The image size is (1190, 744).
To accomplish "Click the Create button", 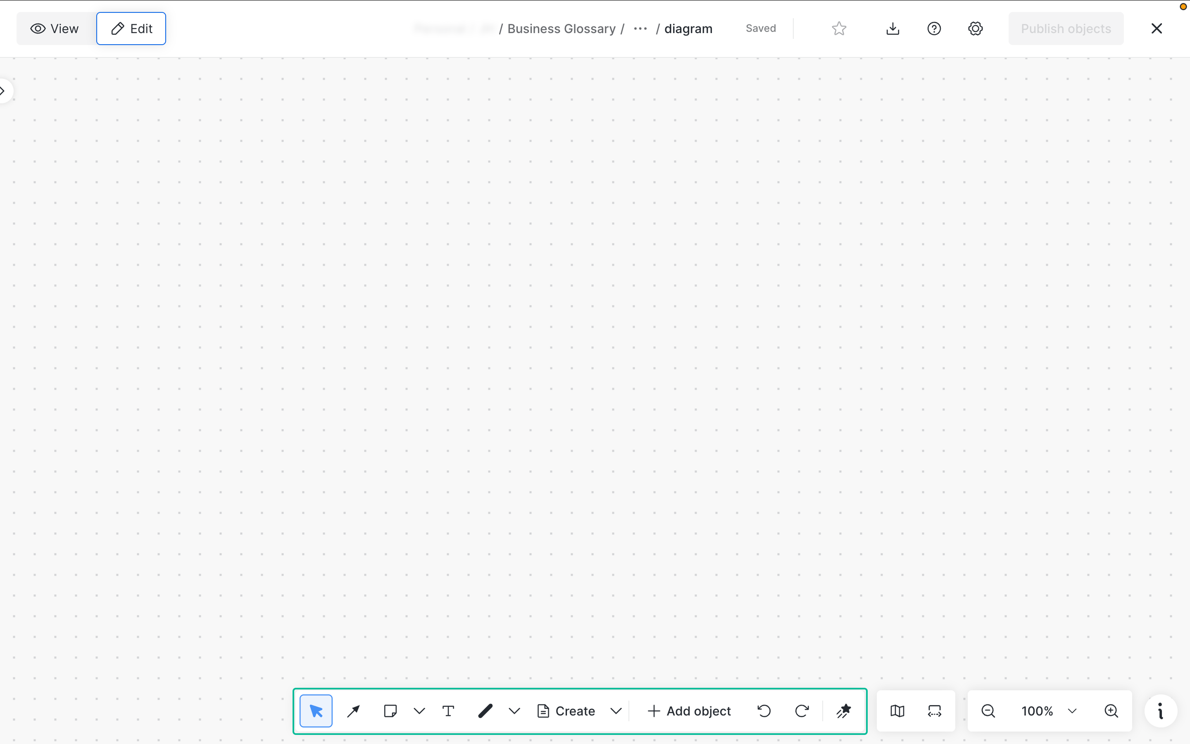I will [x=566, y=711].
